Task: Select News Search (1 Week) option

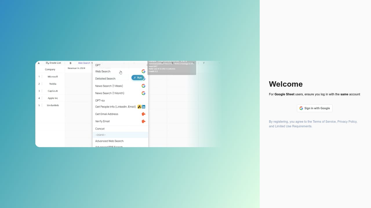Action: point(109,86)
